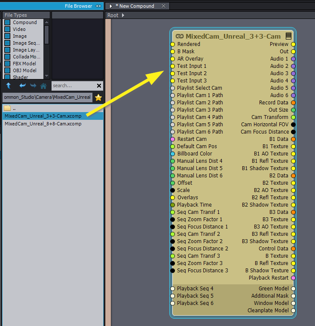Click the Seq Cam Transf 1 input pin
This screenshot has width=315, height=326.
pyautogui.click(x=172, y=212)
